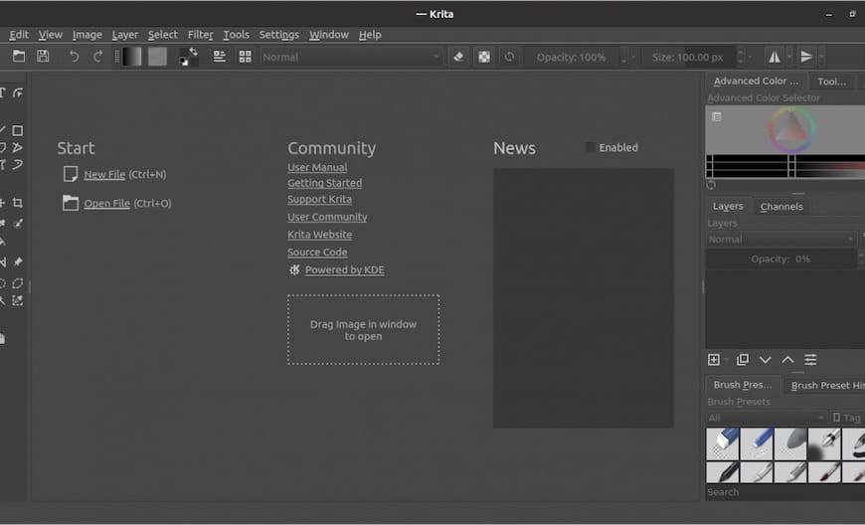Image resolution: width=865 pixels, height=525 pixels.
Task: Click the add new layer icon
Action: pos(713,360)
